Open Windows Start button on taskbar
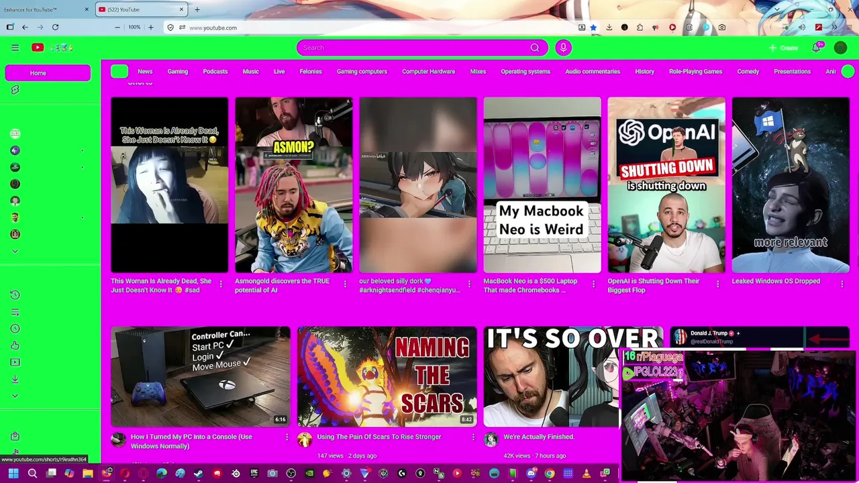Image resolution: width=859 pixels, height=483 pixels. (13, 474)
